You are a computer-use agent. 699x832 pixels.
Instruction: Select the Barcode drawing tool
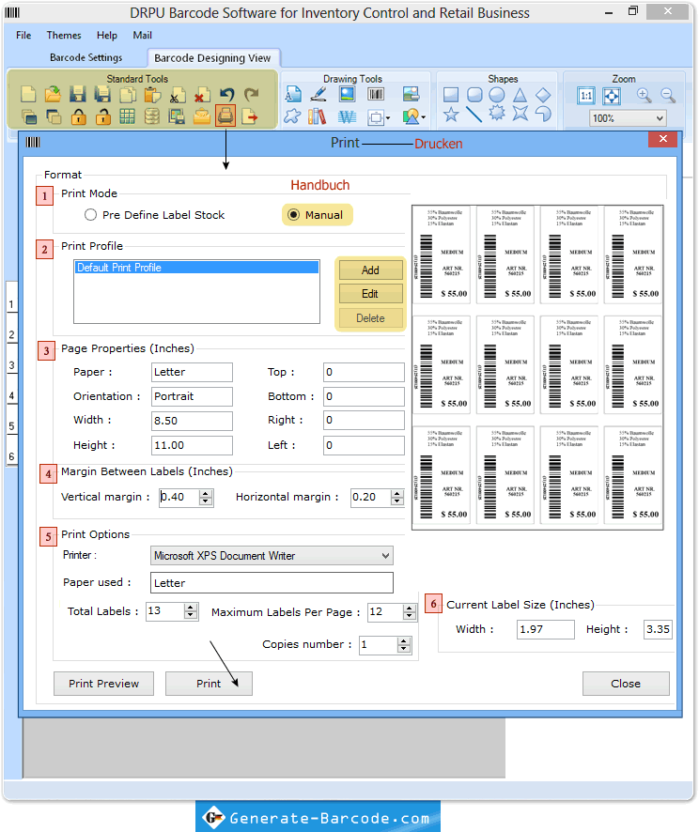coord(376,95)
